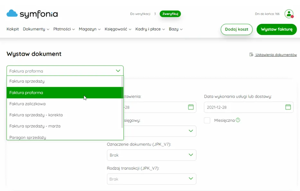Open calendar icon for service completion date
Screen dimensions: 300x191
pos(288,107)
